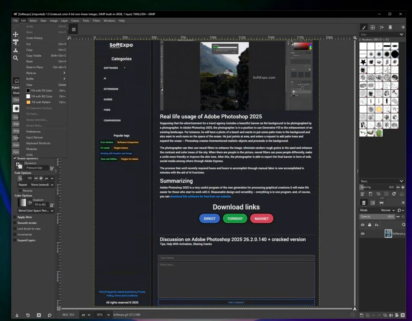Hide the Softexpo layer with its eye toggle

363,233
